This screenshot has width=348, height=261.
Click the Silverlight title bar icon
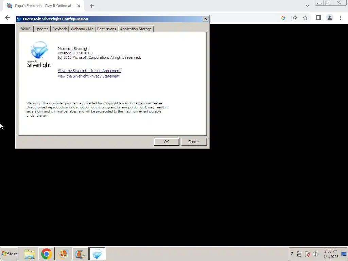(x=19, y=19)
